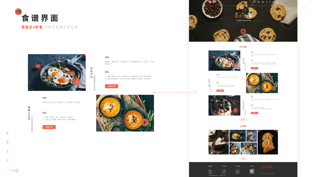The height and width of the screenshot is (177, 315).
Task: Open the dotted grid menu at top right
Action: tap(303, 8)
